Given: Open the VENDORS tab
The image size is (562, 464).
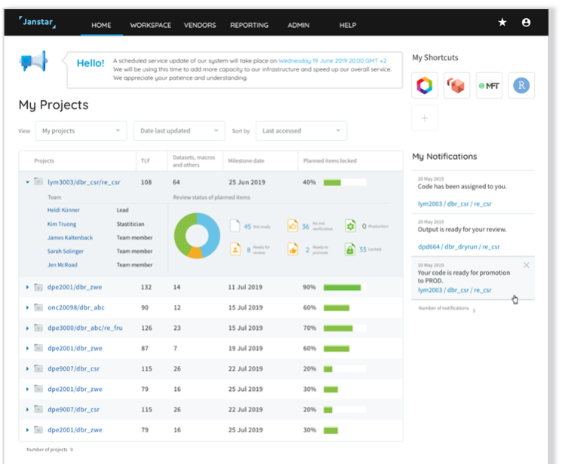Looking at the screenshot, I should pos(200,25).
